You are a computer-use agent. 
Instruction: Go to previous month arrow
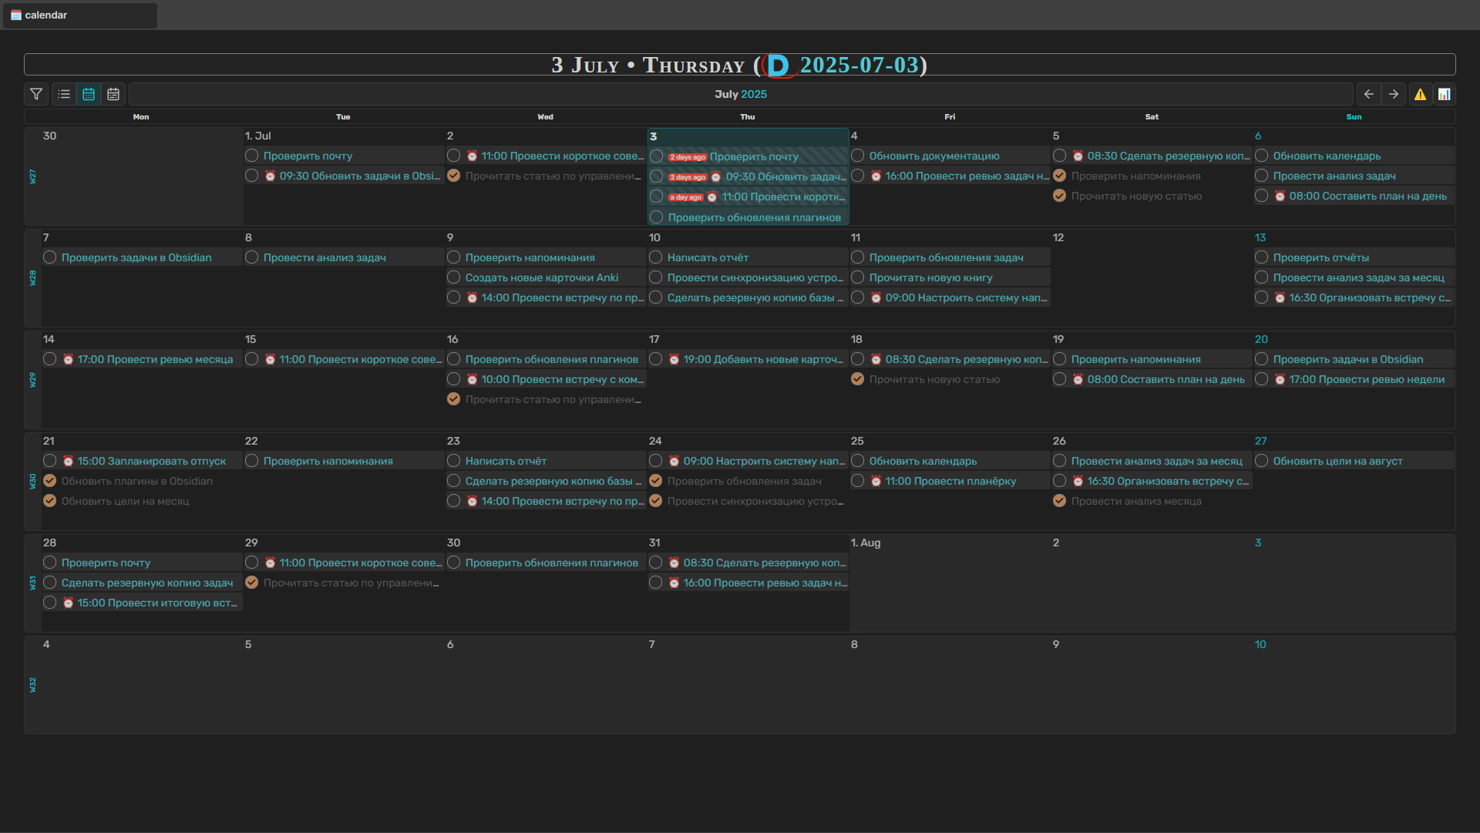click(1368, 94)
